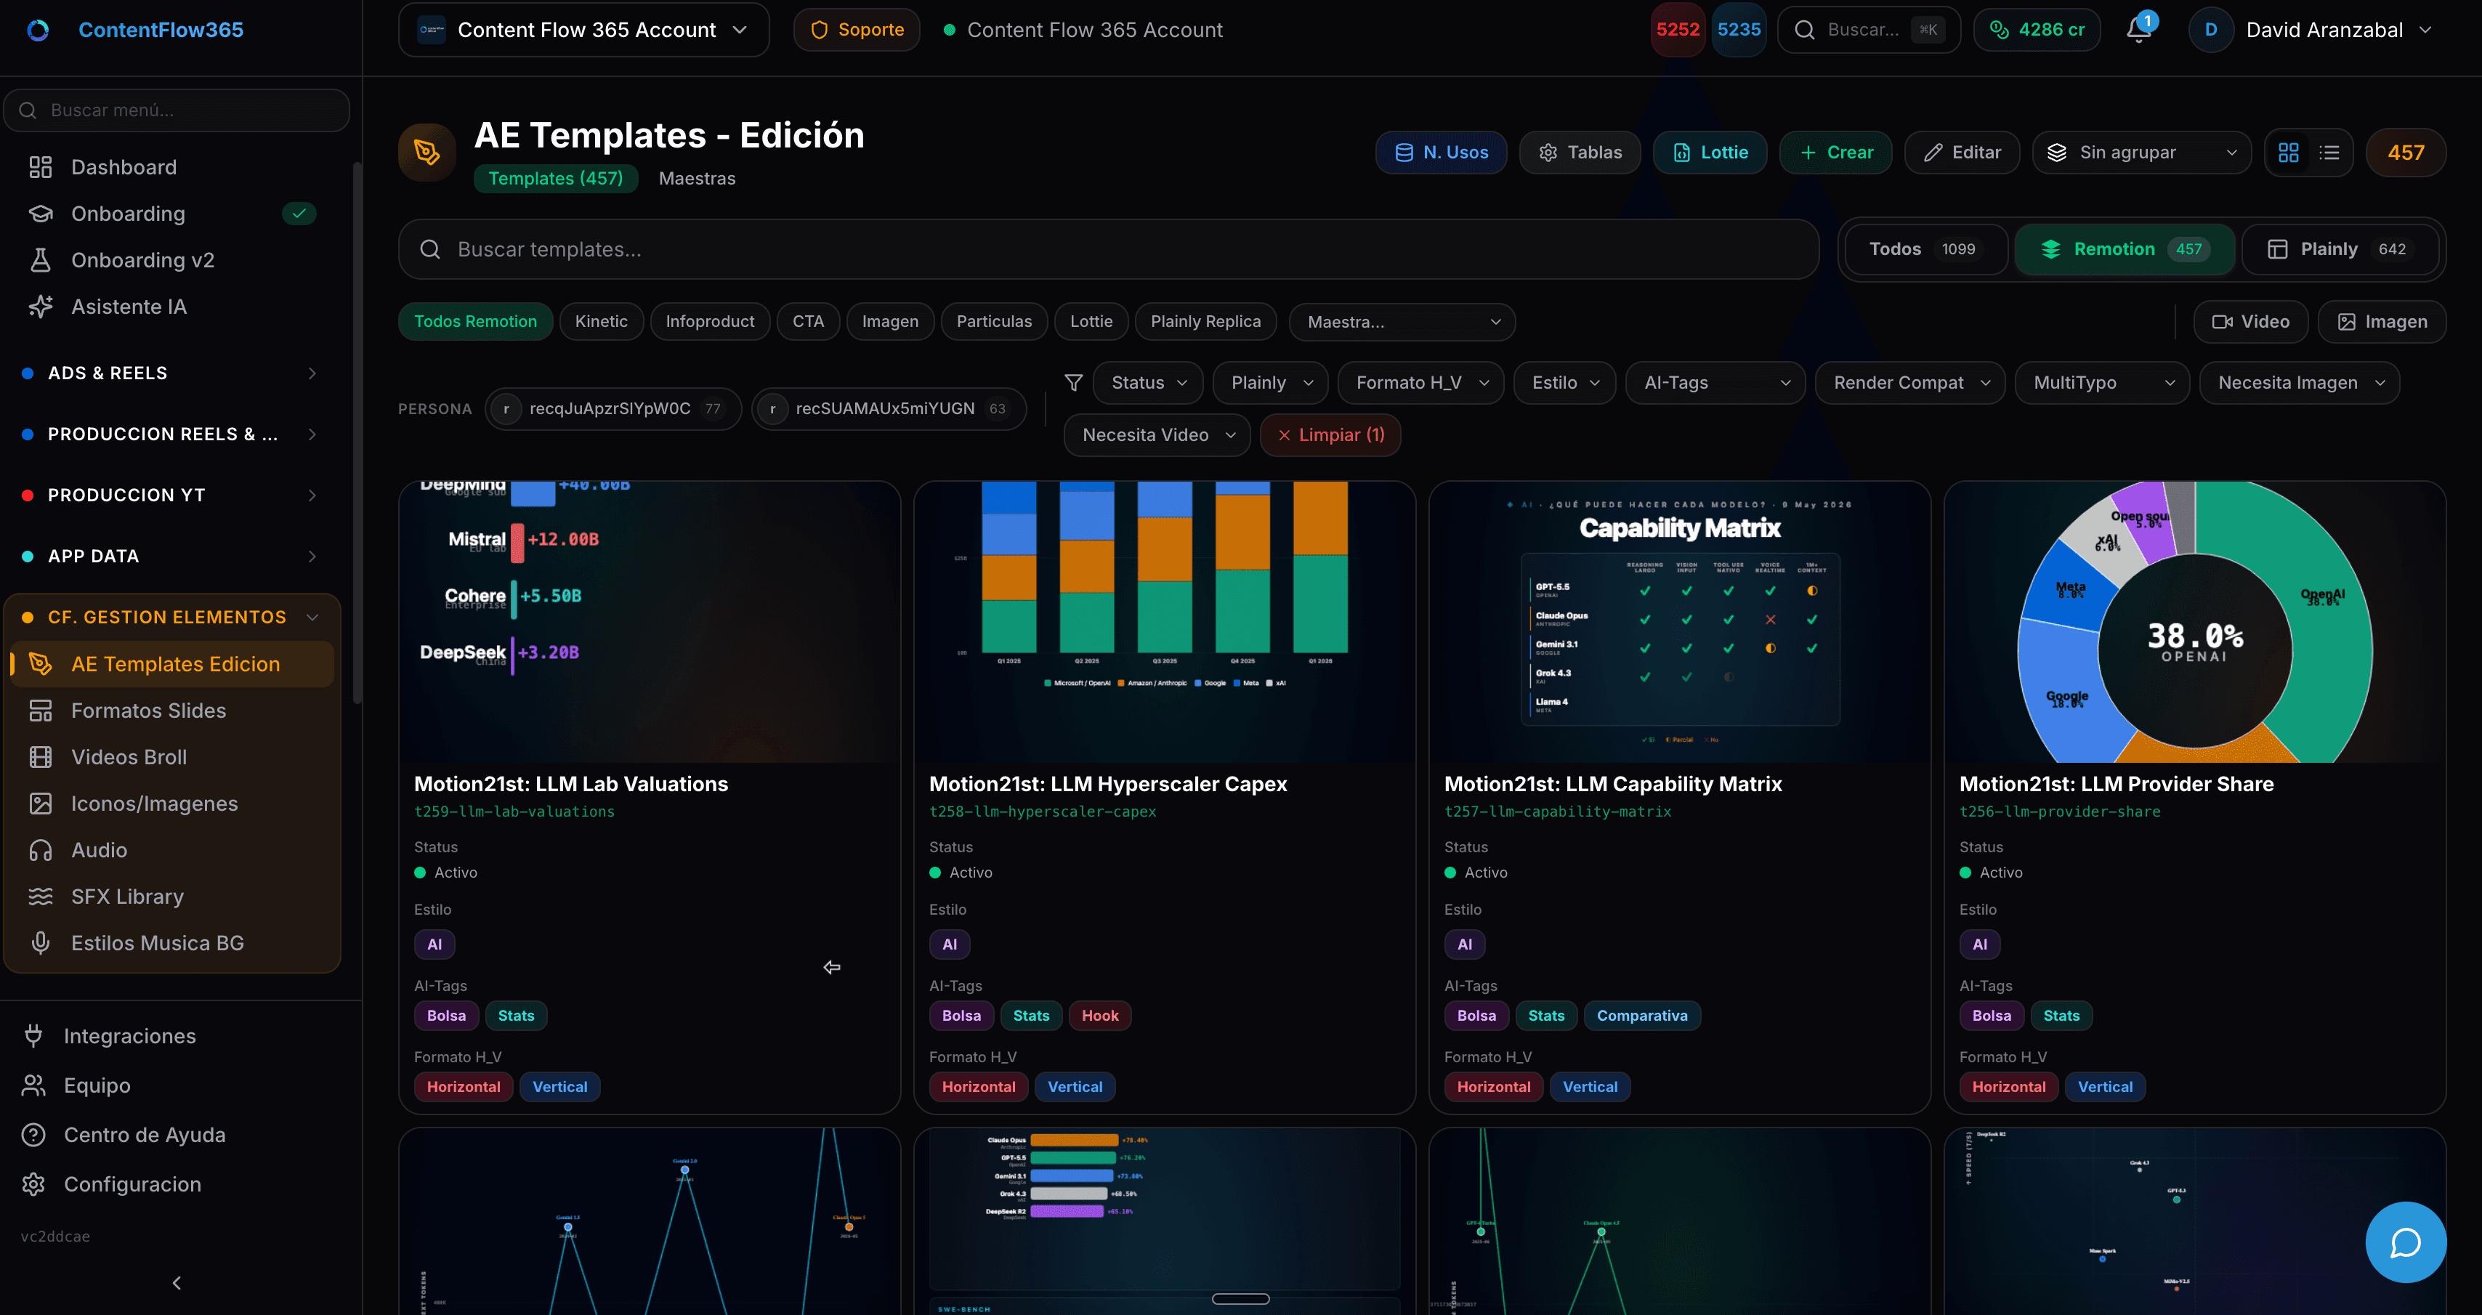The height and width of the screenshot is (1315, 2482).
Task: Open the Status filter dropdown
Action: (x=1147, y=382)
